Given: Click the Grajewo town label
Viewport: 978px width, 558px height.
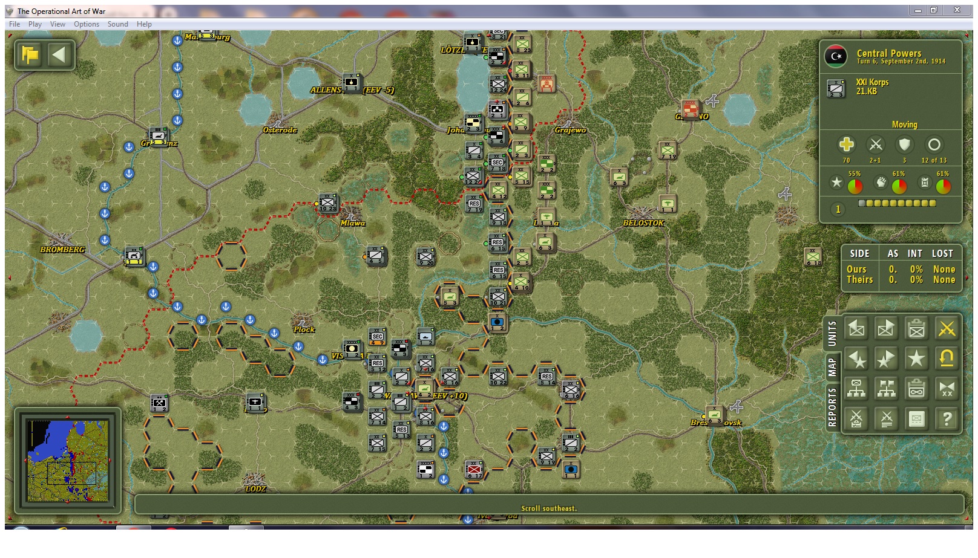Looking at the screenshot, I should click(x=570, y=130).
